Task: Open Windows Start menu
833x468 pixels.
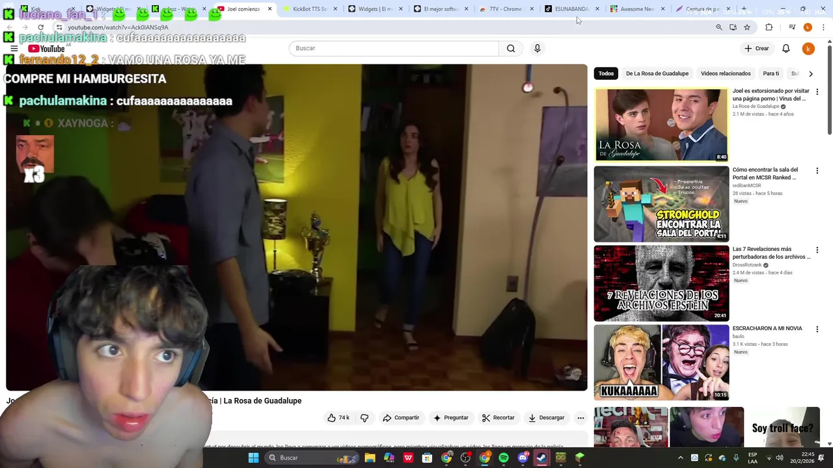Action: point(253,458)
